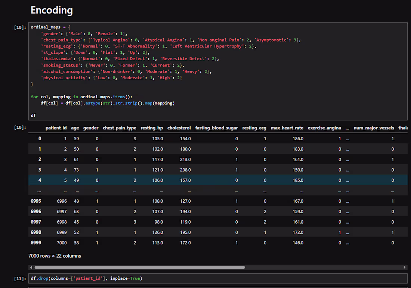Click the cholesterol column header
This screenshot has width=411, height=288.
[x=179, y=128]
